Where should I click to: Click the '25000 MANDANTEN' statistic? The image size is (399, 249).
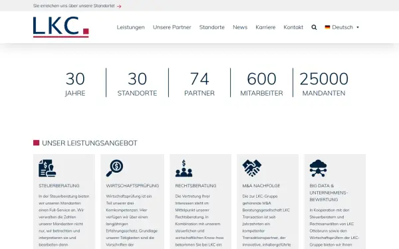pos(324,84)
